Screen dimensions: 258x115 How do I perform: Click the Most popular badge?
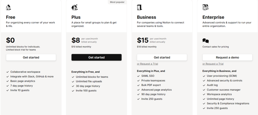click(x=117, y=2)
